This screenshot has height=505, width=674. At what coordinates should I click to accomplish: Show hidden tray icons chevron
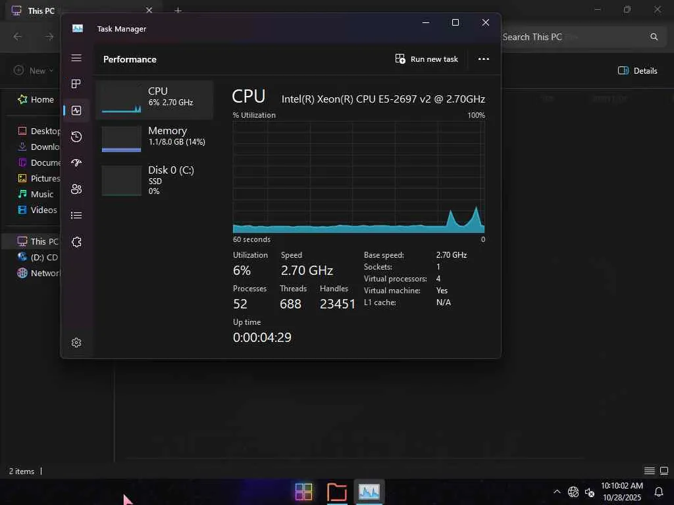pyautogui.click(x=557, y=492)
